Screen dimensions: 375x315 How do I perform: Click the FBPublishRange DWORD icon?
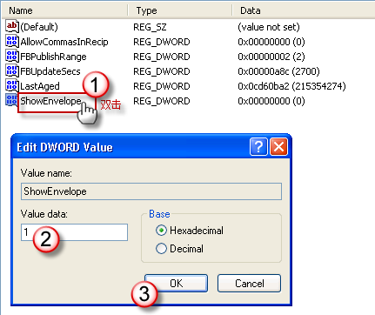12,57
